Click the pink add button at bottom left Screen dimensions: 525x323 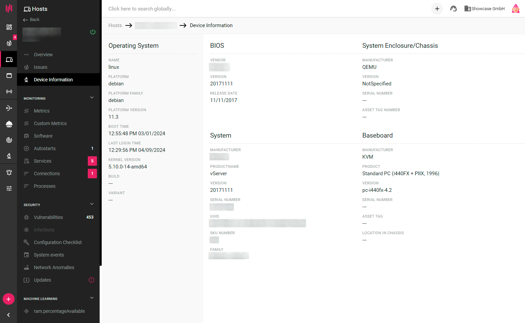(x=8, y=299)
